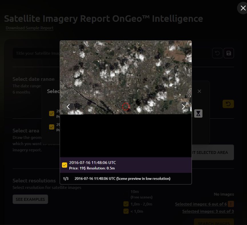This screenshot has height=225, width=247.
Task: Toggle the first image checkbox in the list
Action: [52, 114]
